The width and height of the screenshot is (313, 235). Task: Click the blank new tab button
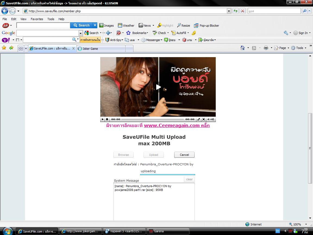click(129, 49)
